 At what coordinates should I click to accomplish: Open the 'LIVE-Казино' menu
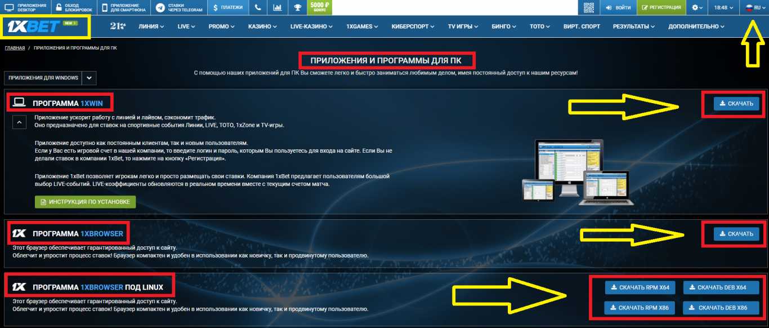tap(312, 26)
